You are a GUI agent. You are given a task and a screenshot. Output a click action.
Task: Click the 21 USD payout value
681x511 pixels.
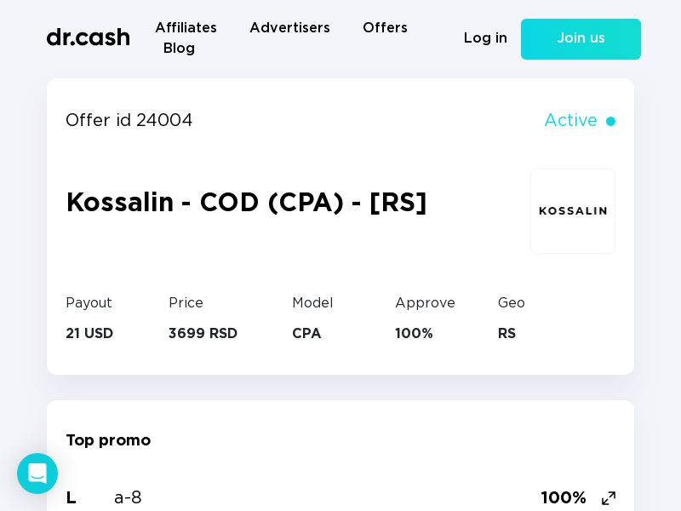89,333
